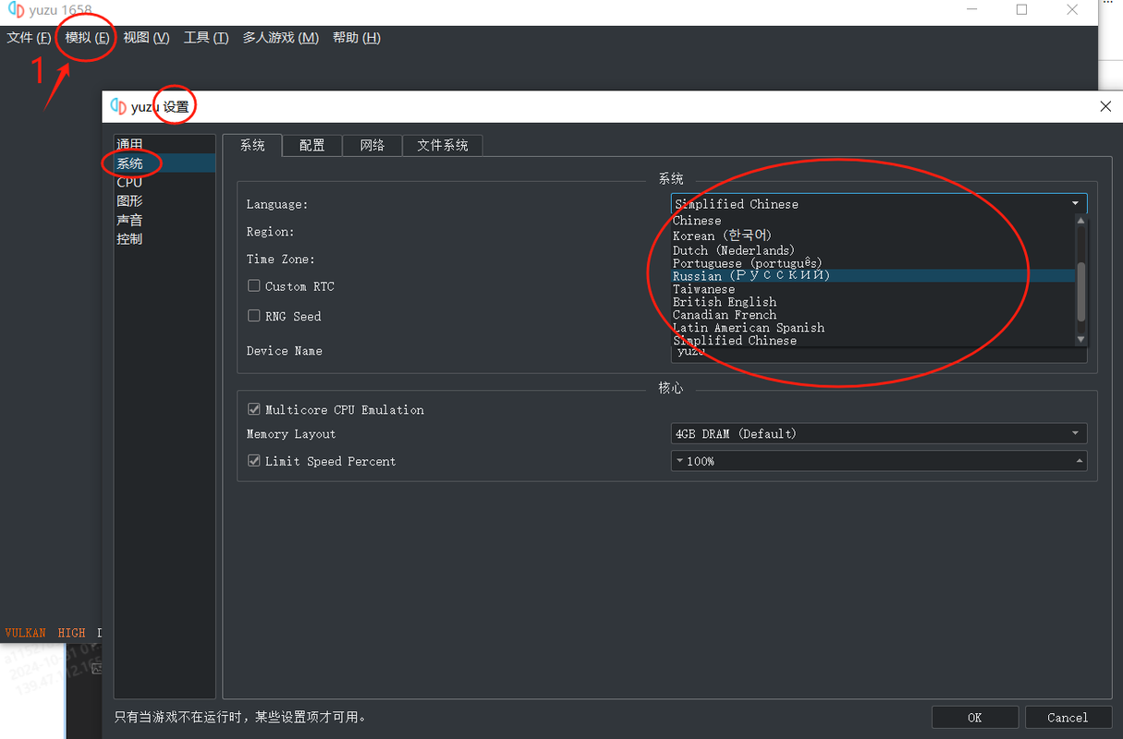The width and height of the screenshot is (1123, 739).
Task: Switch to the 网络 tab
Action: click(372, 145)
